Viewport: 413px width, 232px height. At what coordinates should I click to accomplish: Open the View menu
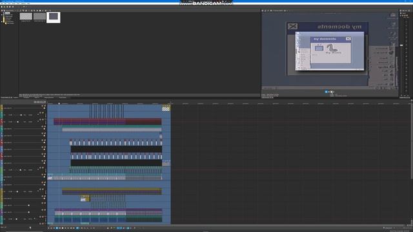click(x=9, y=3)
